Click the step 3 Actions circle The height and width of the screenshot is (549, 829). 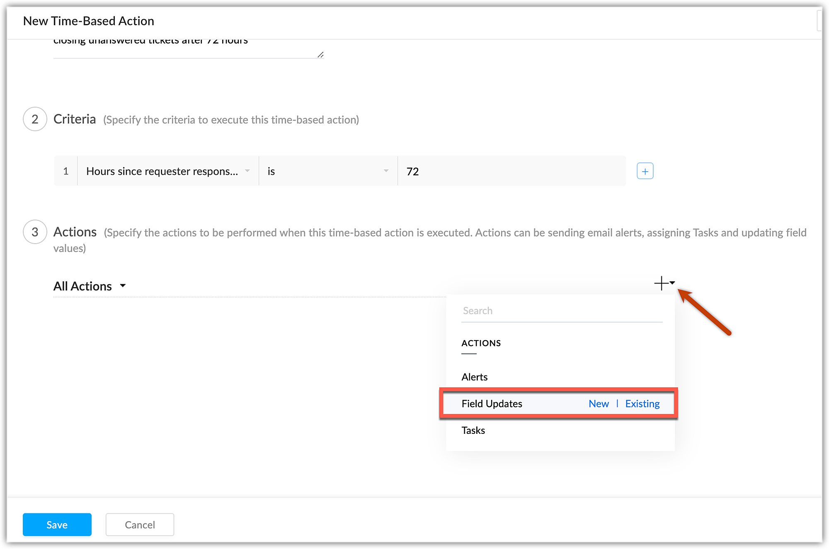(x=35, y=232)
